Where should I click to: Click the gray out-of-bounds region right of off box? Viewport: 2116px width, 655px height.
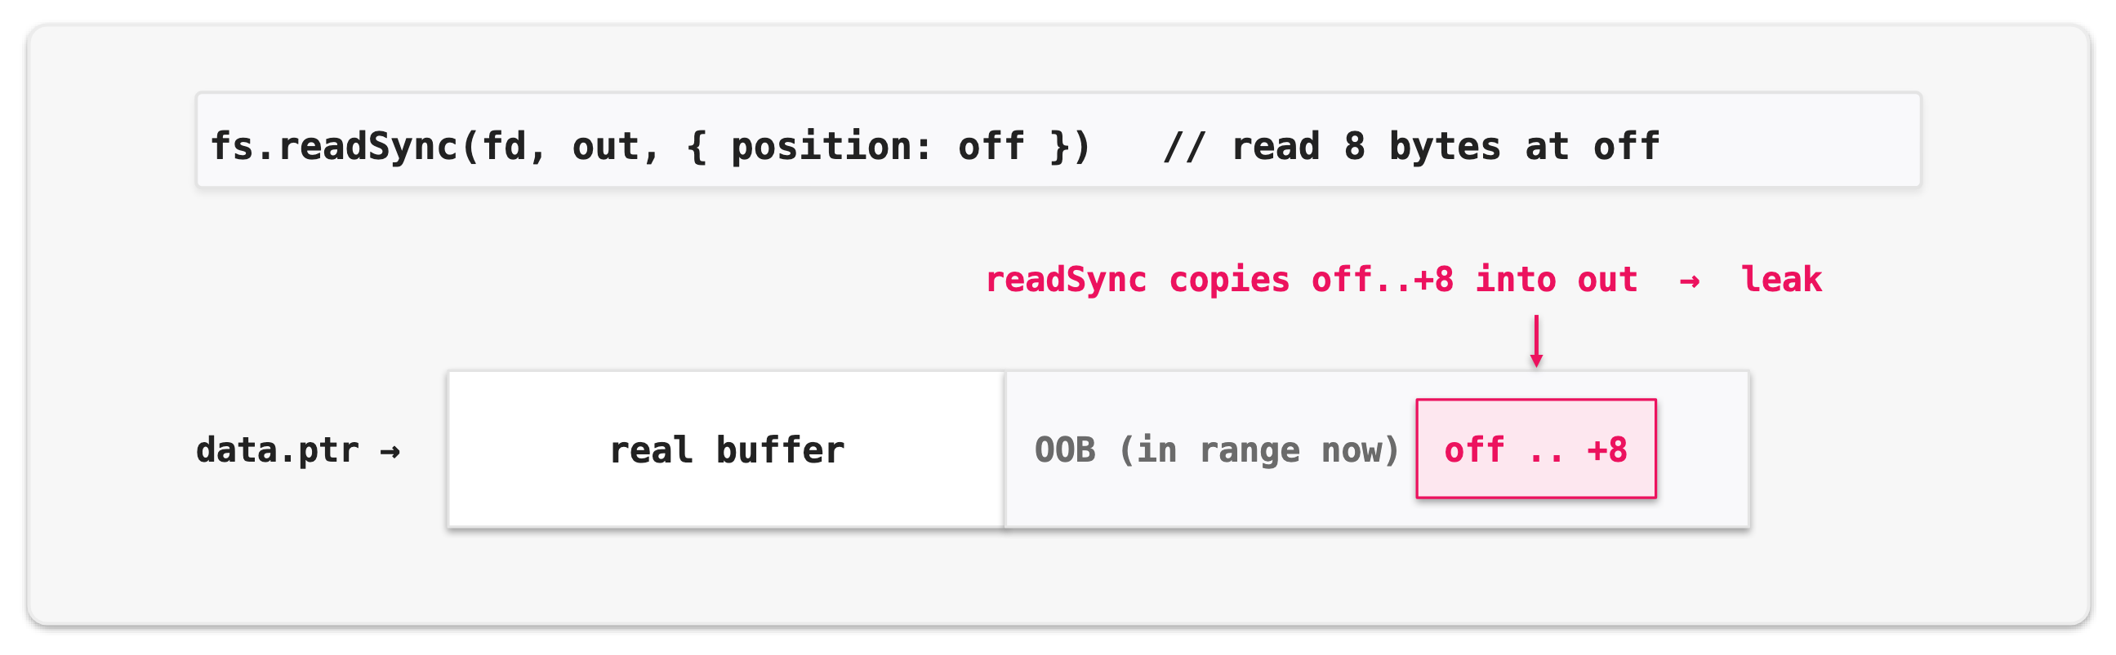1702,449
